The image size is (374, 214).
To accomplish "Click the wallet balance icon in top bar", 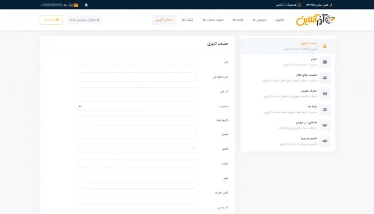I will pos(76,5).
